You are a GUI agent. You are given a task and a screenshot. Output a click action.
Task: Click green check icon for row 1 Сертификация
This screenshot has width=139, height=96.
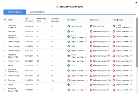point(114,26)
